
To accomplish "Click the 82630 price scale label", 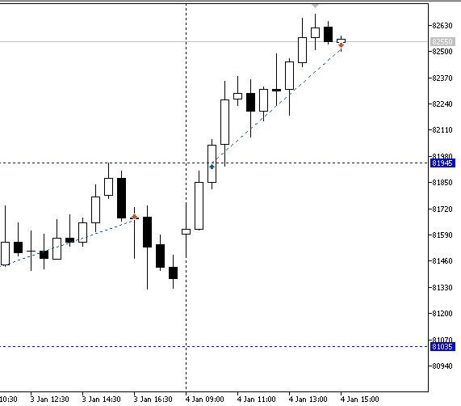I will coord(442,26).
